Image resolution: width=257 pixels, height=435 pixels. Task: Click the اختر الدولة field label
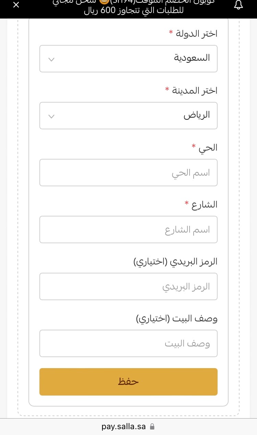point(197,34)
